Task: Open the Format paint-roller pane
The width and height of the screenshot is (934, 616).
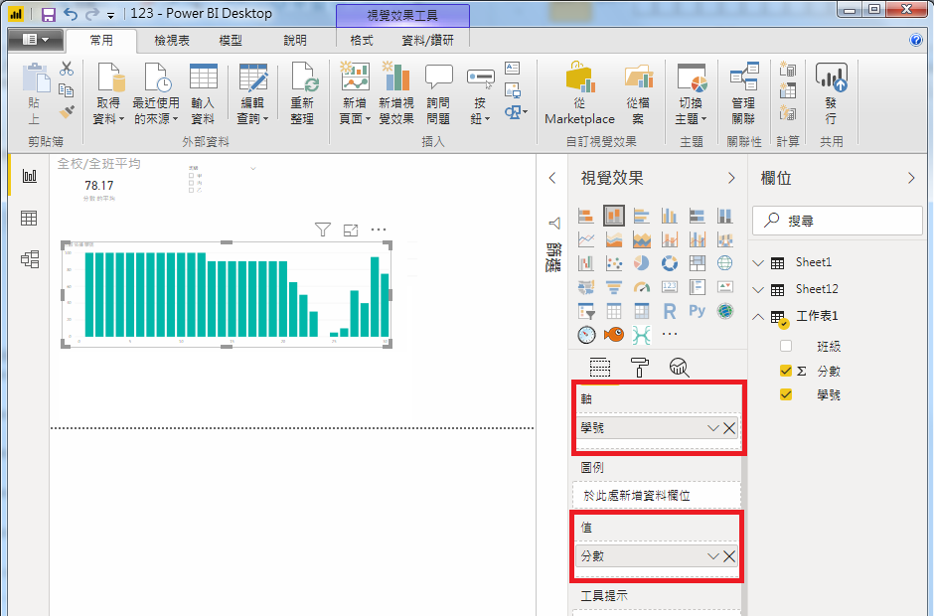Action: (640, 368)
